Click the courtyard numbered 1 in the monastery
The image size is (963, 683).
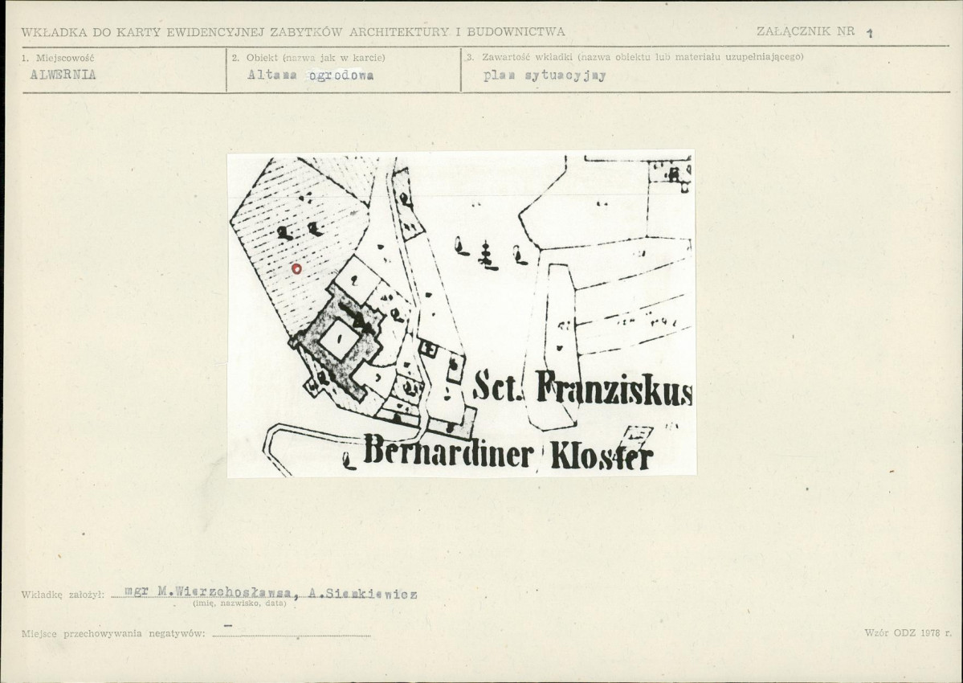coord(339,338)
